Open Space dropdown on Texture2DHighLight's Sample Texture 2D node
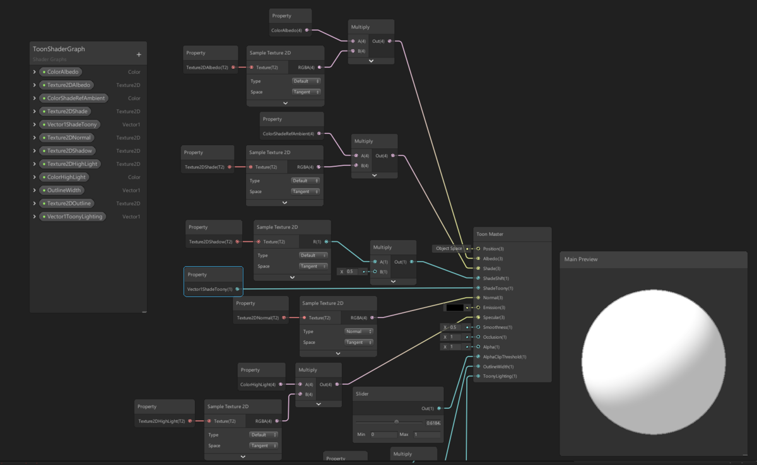 [264, 445]
